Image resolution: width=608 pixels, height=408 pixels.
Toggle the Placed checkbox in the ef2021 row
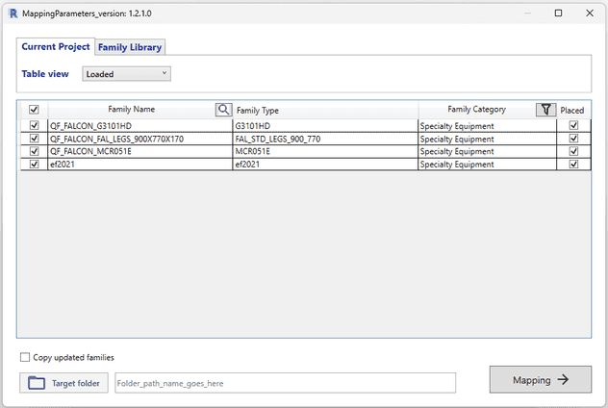(x=573, y=164)
